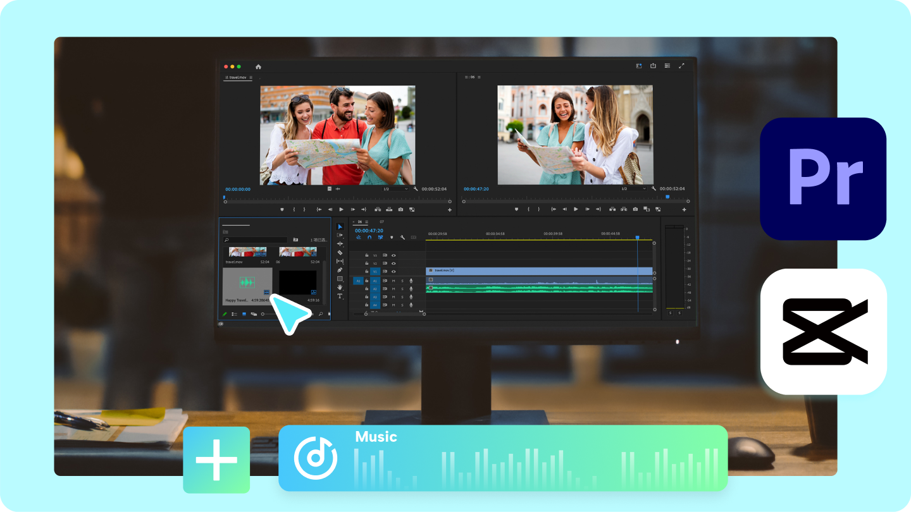Open the timeline wrench settings icon

(x=402, y=238)
